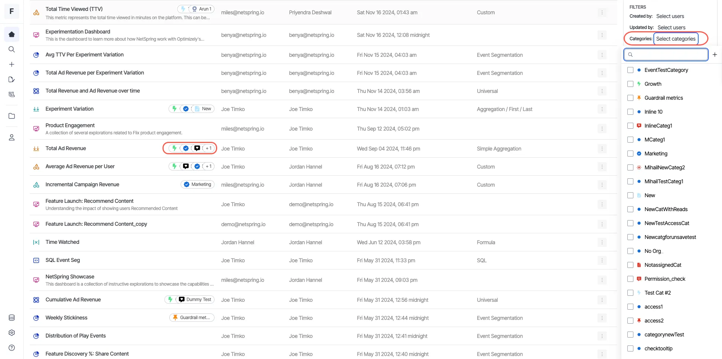This screenshot has height=359, width=722.
Task: Check the Growth category checkbox
Action: (x=630, y=84)
